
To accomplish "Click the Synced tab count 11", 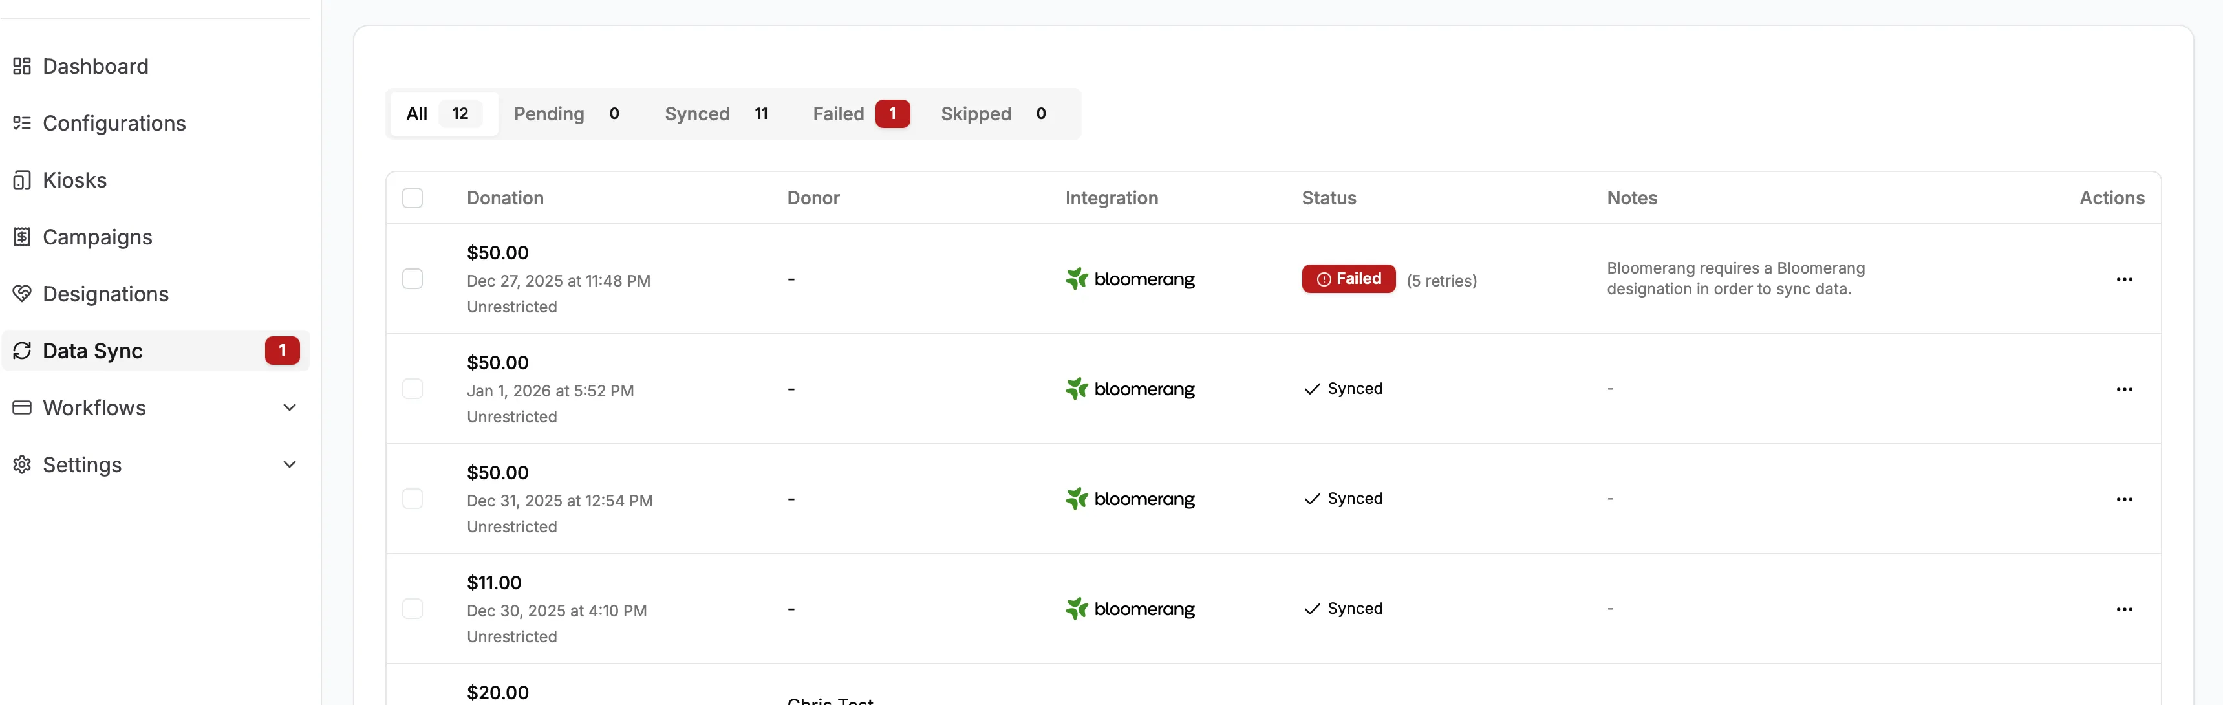I will click(761, 114).
